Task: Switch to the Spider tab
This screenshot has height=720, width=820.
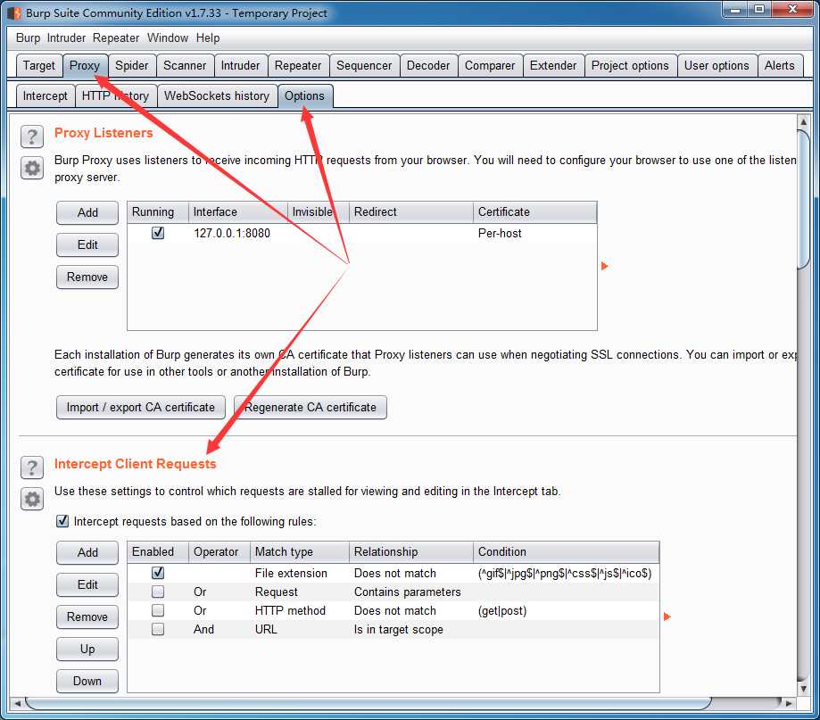Action: tap(132, 65)
